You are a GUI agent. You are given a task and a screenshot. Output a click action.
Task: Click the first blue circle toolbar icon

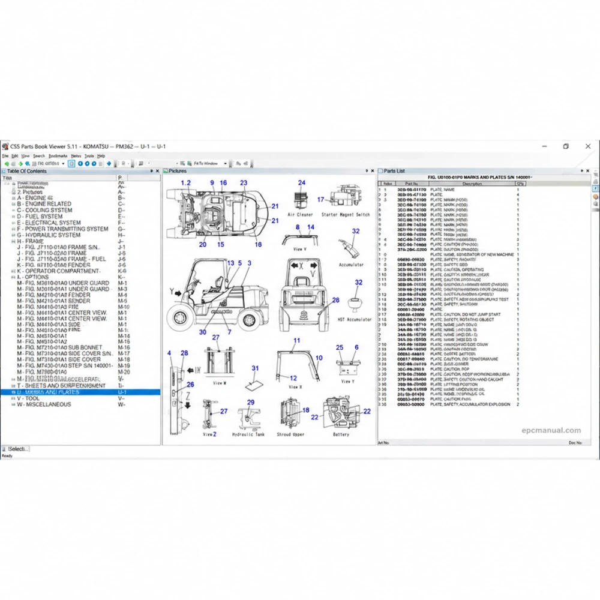(x=80, y=164)
